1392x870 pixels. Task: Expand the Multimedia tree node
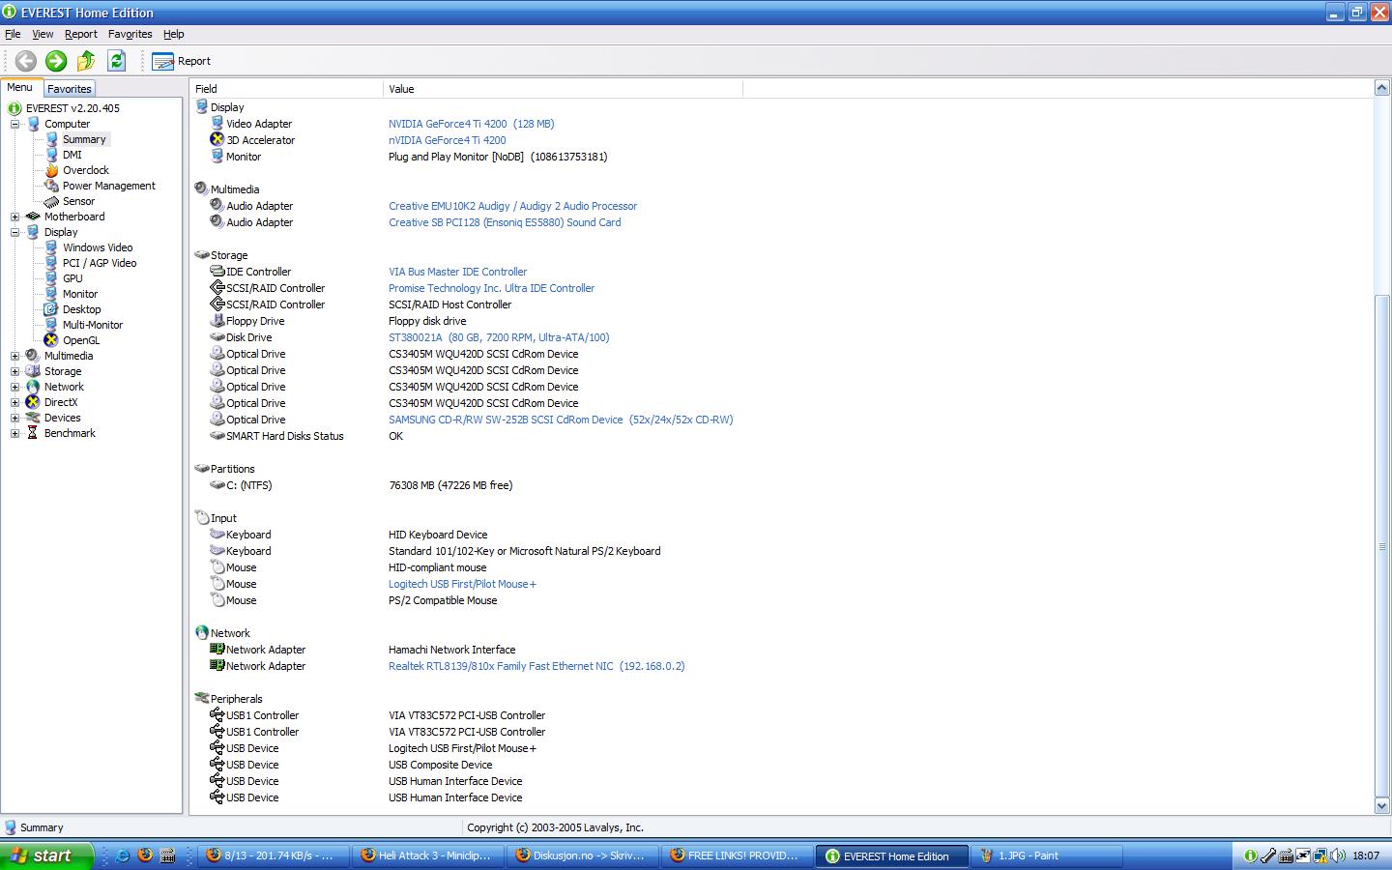pyautogui.click(x=14, y=356)
